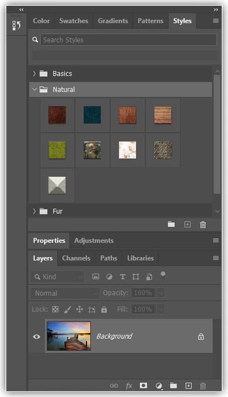Apply the green moss style swatch

pyautogui.click(x=57, y=150)
